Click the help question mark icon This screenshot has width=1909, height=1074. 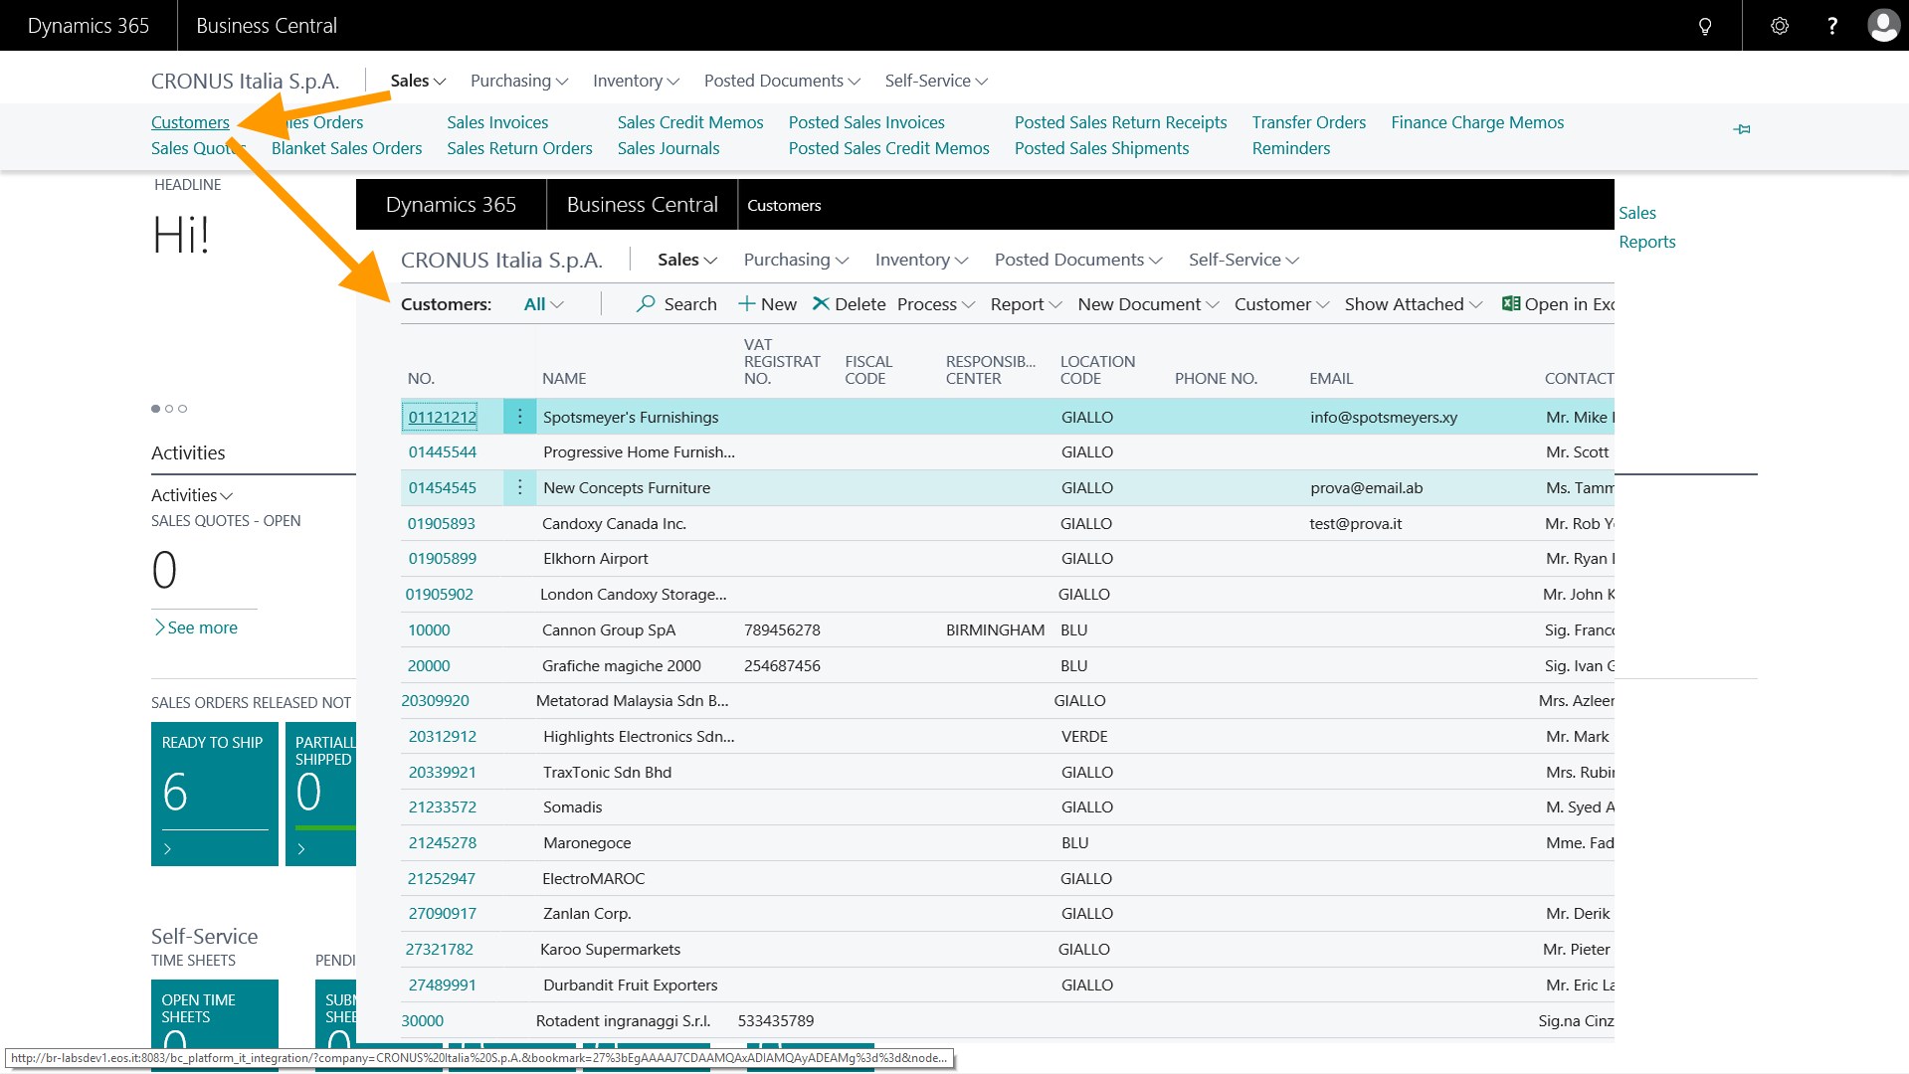click(1832, 26)
